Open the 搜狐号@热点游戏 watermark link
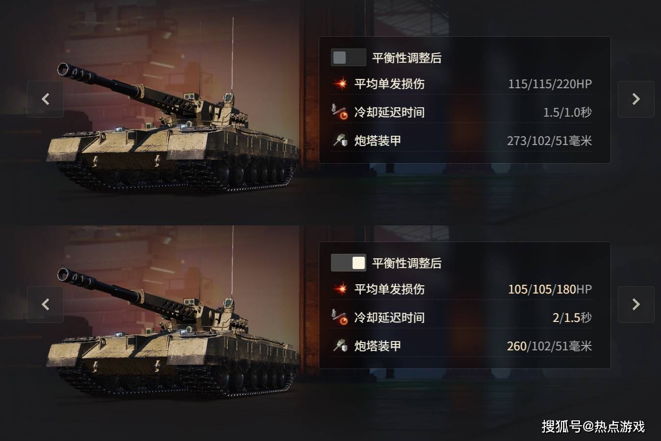 tap(593, 426)
